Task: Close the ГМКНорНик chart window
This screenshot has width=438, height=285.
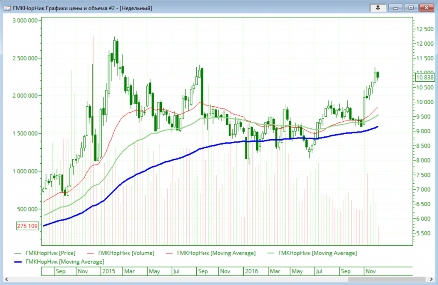Action: (x=426, y=8)
